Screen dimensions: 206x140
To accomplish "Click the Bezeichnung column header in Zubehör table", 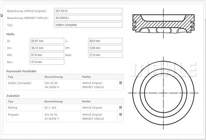I will [54, 101].
